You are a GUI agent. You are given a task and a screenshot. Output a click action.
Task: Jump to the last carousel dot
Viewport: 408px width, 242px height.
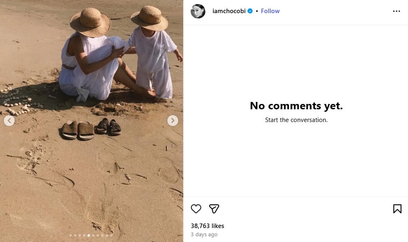111,235
